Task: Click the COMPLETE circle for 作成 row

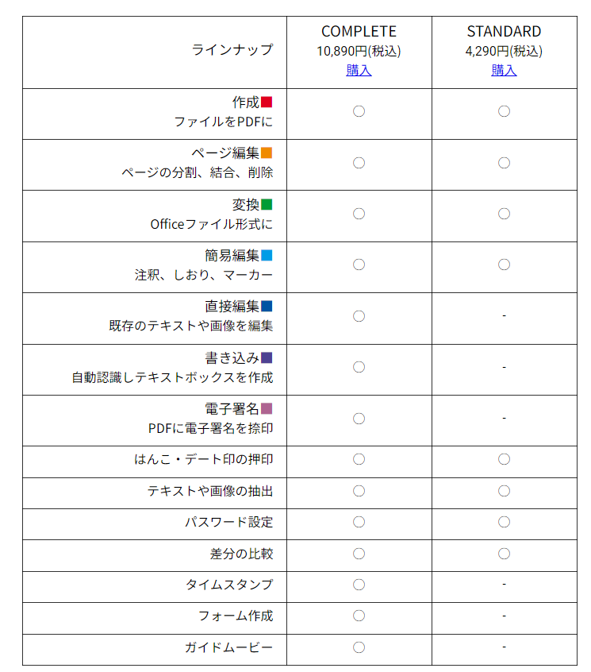Action: 359,111
